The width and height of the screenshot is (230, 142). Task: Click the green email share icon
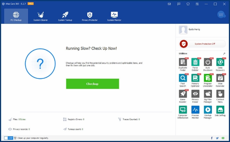coord(223,138)
